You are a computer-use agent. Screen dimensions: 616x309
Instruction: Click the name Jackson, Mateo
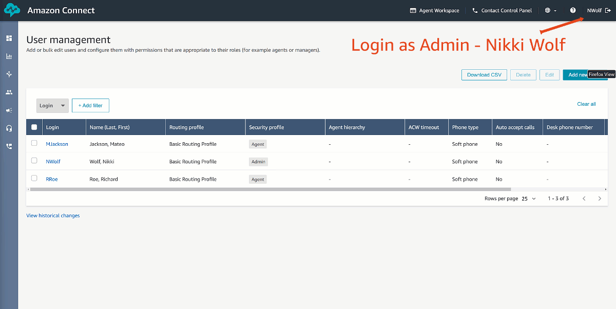(x=107, y=144)
